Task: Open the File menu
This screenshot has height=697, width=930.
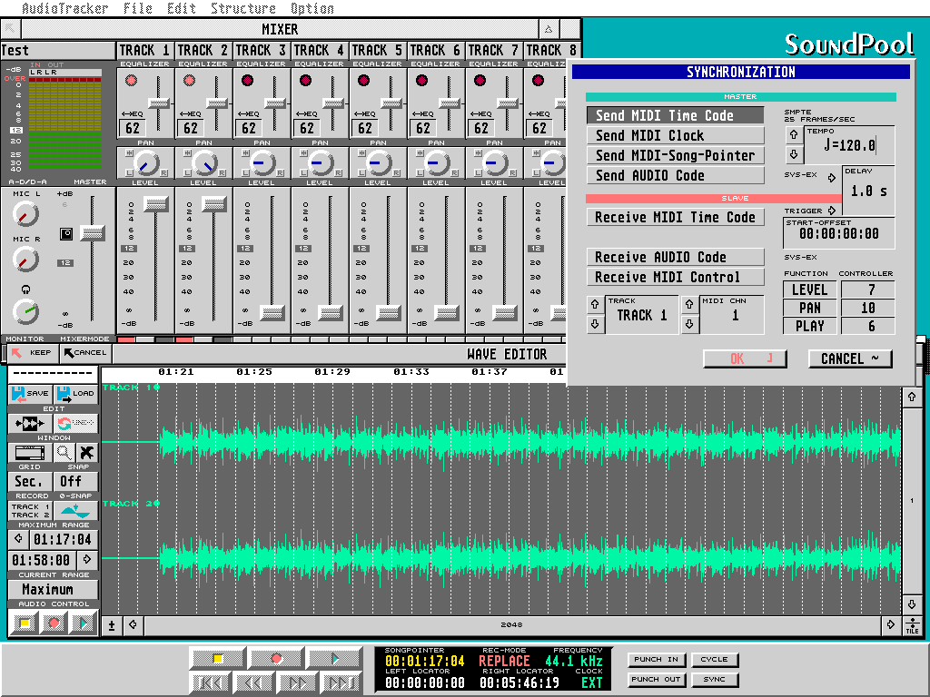Action: click(x=138, y=8)
